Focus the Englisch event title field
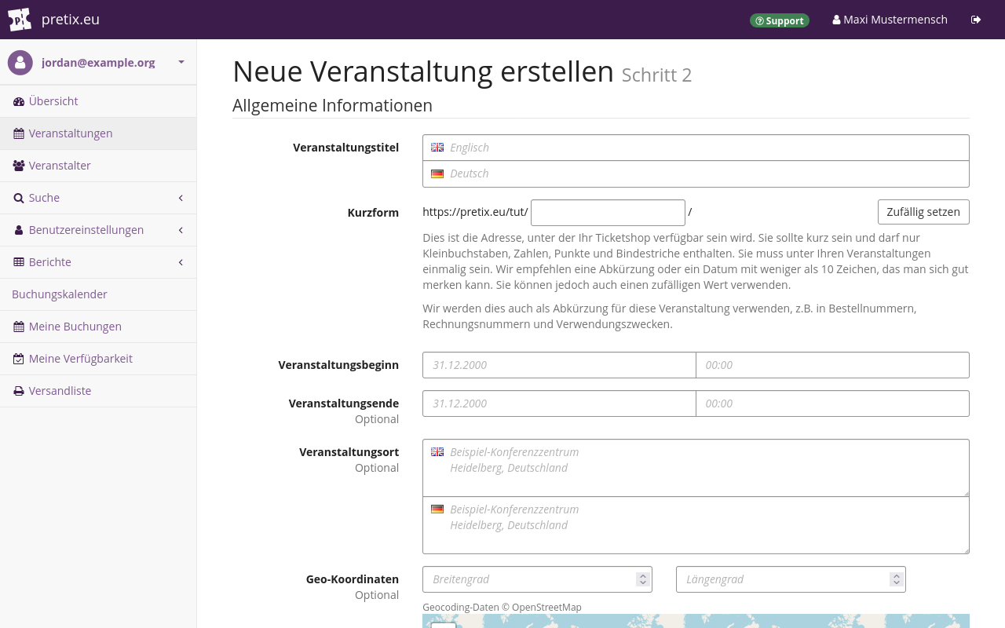Viewport: 1005px width, 628px height. pos(696,148)
